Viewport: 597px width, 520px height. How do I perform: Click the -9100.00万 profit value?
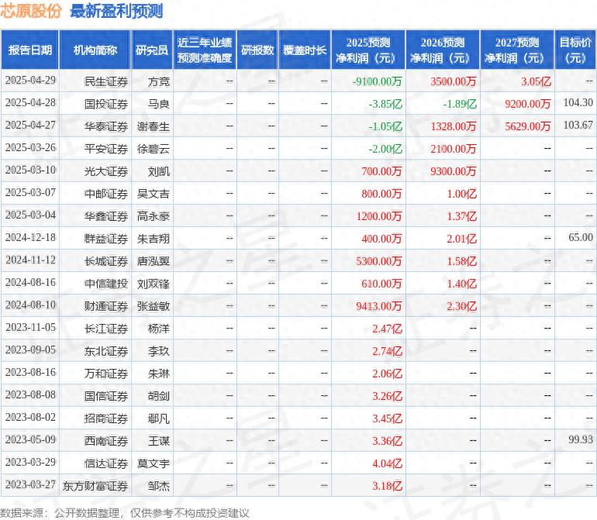coord(377,81)
